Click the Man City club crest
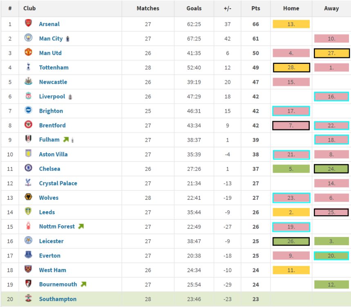The height and width of the screenshot is (307, 351). tap(29, 38)
